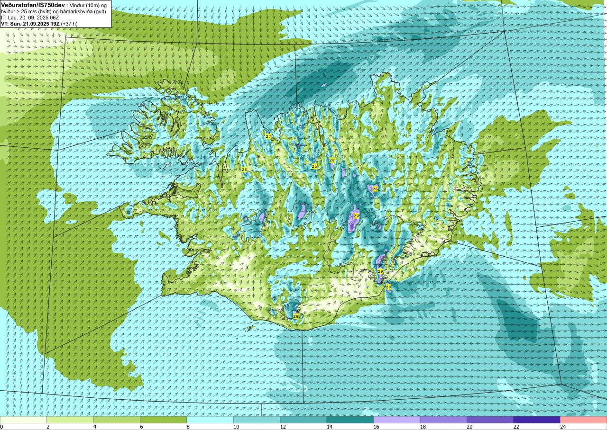Click the '(+37 h)' forecast offset text

tap(69, 23)
